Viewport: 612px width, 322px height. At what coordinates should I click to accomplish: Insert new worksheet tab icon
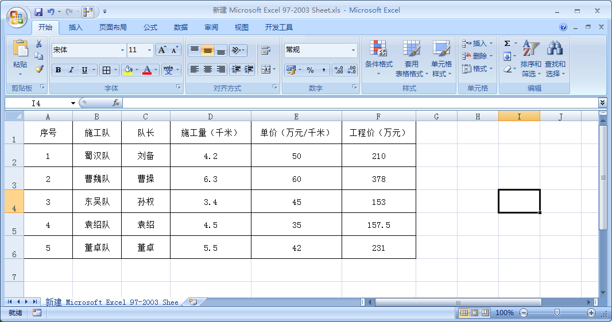(193, 302)
